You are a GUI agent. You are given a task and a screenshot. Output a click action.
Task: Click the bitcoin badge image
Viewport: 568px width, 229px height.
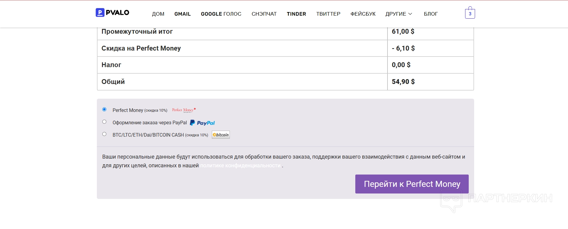221,135
